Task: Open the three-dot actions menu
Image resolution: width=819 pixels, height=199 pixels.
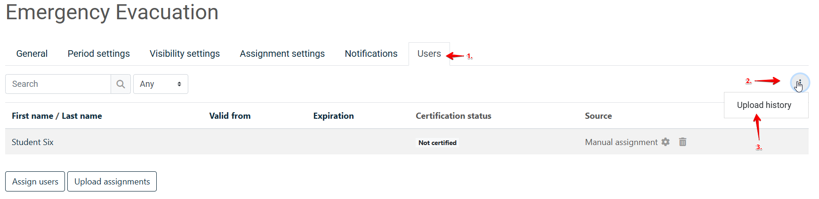Action: pyautogui.click(x=800, y=83)
